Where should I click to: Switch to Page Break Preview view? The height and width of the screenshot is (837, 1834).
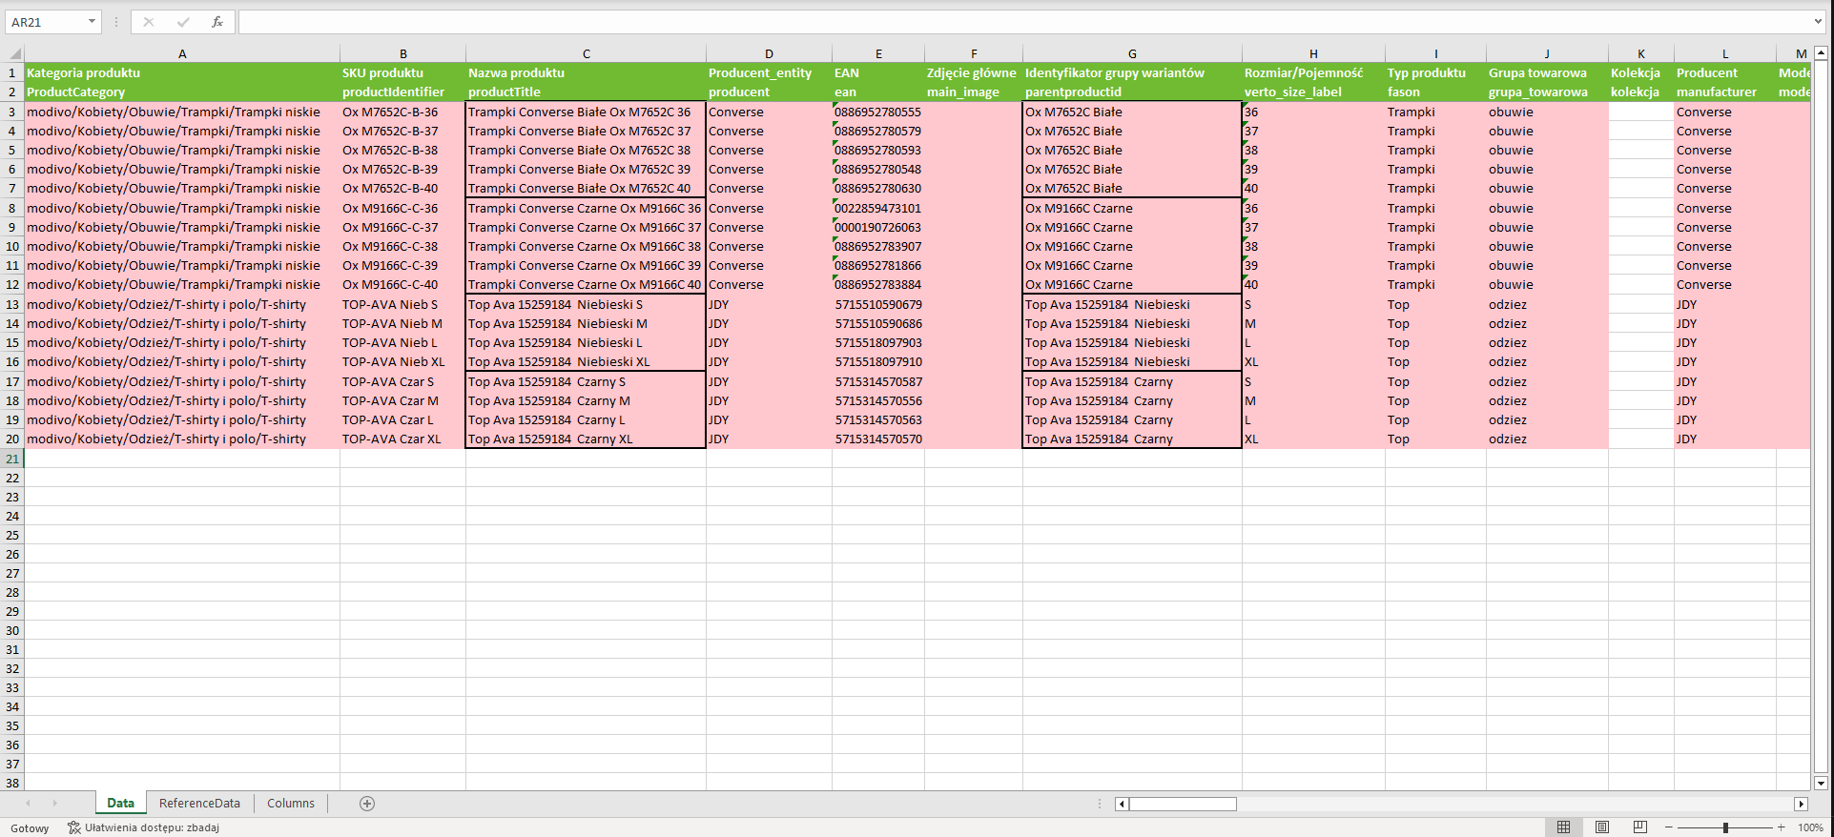click(x=1640, y=827)
